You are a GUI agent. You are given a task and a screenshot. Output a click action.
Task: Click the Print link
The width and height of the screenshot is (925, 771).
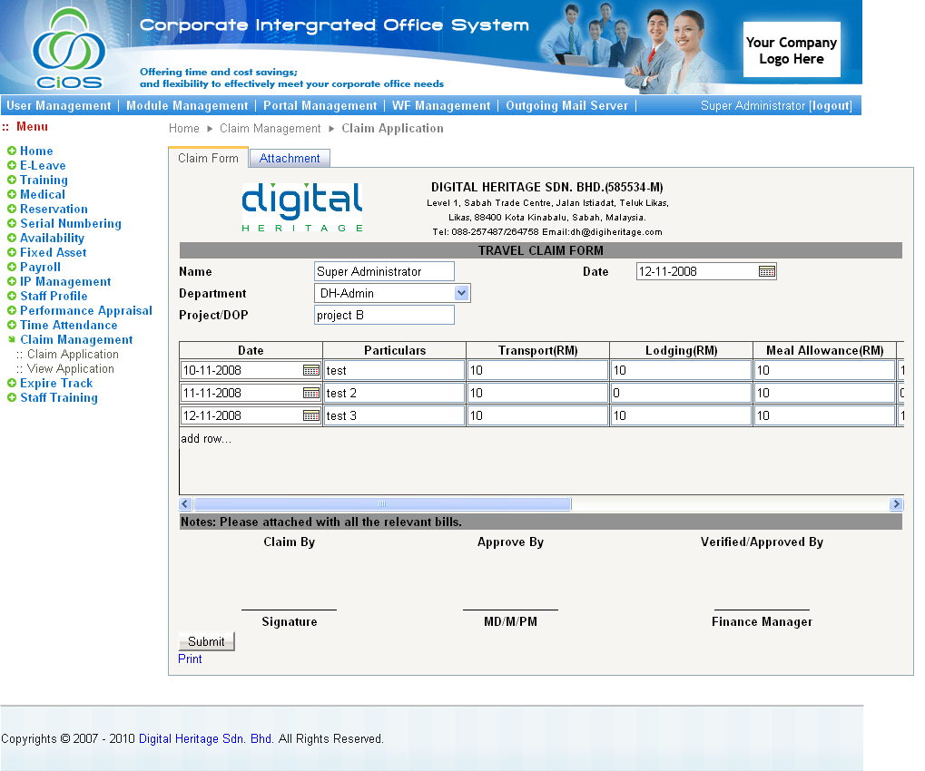(190, 659)
